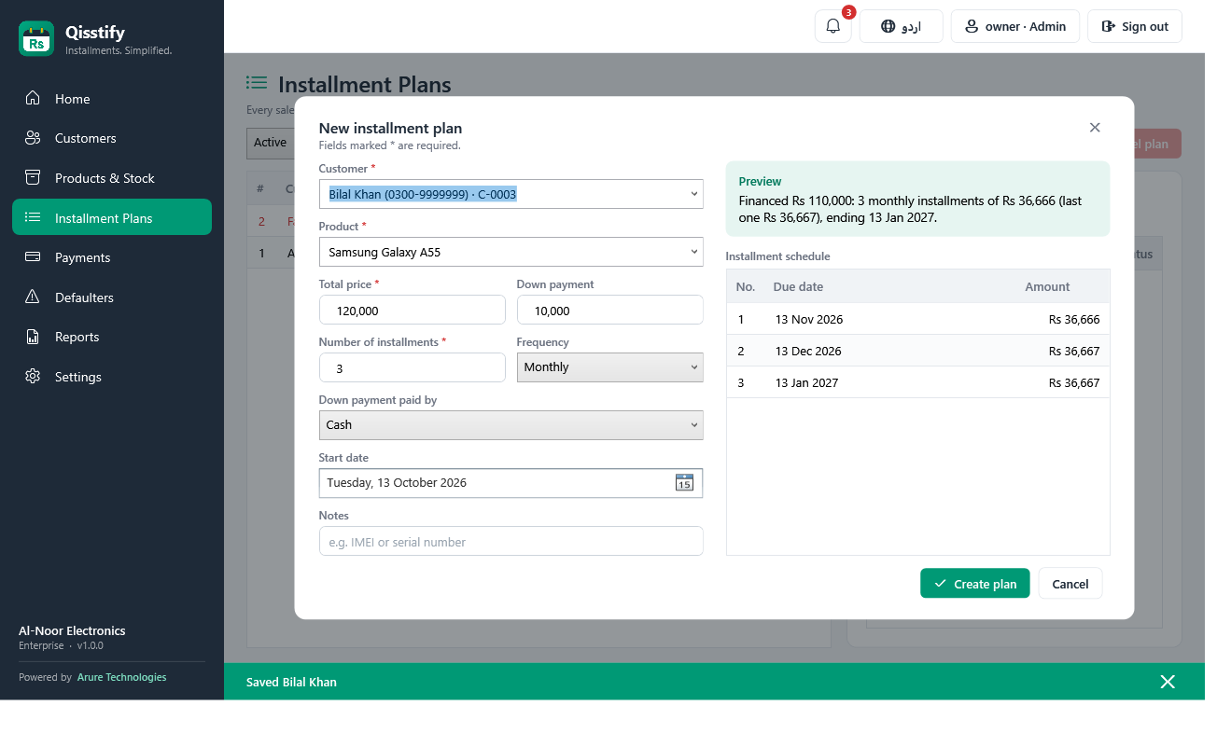Click the Preview summary text
This screenshot has width=1217, height=733.
910,209
